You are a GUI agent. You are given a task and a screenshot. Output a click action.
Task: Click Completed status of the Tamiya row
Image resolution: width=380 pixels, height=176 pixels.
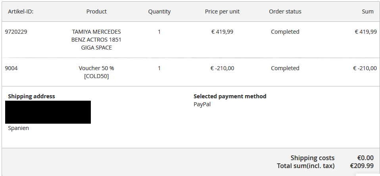[285, 32]
